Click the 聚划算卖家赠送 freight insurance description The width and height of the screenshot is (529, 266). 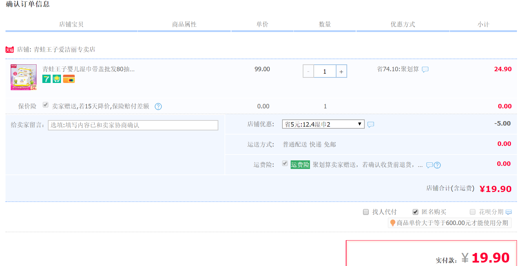coord(367,165)
